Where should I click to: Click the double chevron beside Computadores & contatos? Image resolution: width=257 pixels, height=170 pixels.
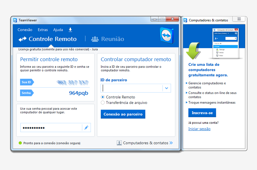click(x=171, y=143)
